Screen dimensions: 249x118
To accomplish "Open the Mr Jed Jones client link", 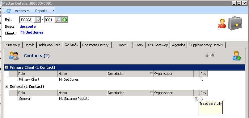I will pos(32,32).
